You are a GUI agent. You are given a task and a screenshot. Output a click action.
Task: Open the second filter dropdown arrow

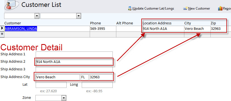[79, 16]
